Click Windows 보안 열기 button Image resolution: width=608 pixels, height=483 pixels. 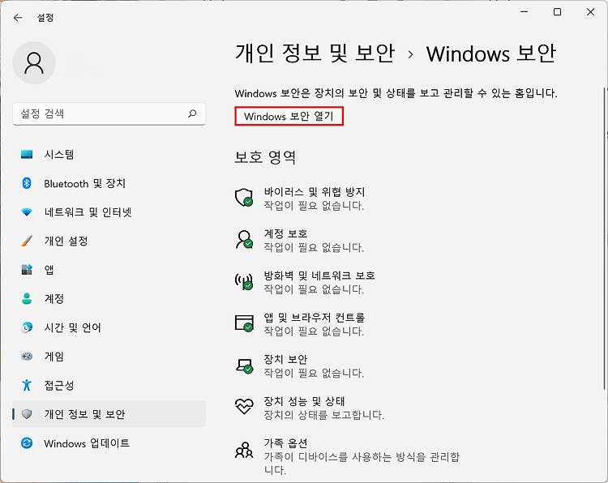(x=289, y=116)
